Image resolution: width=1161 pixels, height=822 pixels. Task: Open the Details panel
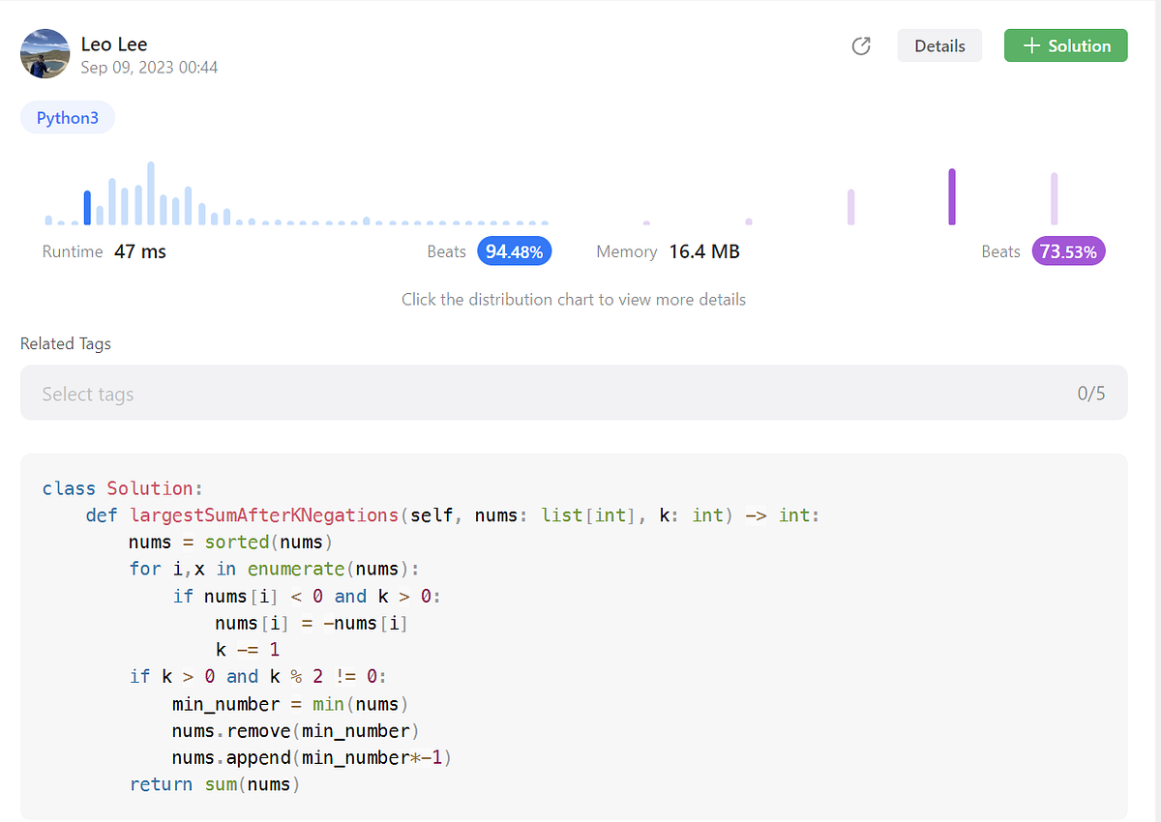click(938, 44)
